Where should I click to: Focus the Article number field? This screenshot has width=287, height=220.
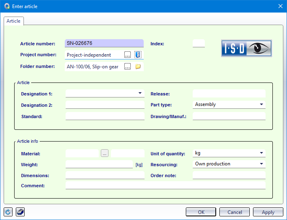tap(104, 43)
